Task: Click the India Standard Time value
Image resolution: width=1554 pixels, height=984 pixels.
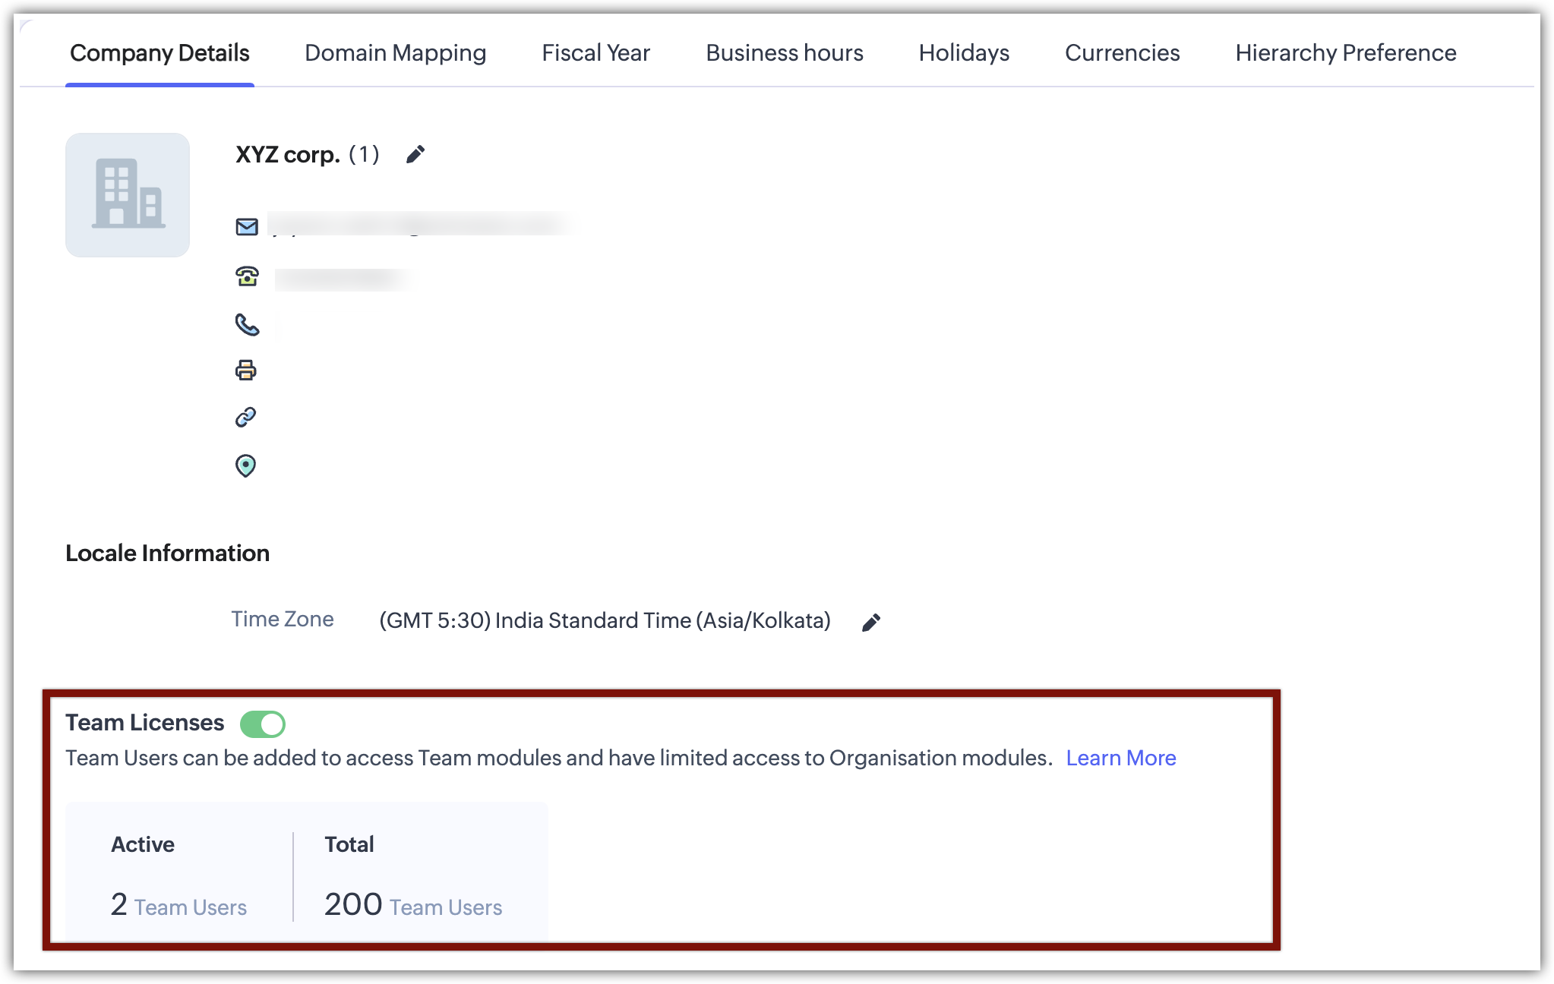Action: (605, 621)
